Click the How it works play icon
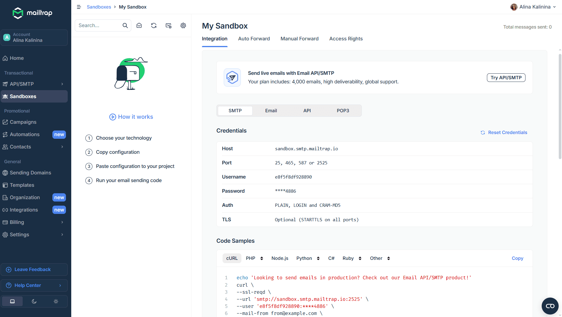562x317 pixels. point(112,117)
